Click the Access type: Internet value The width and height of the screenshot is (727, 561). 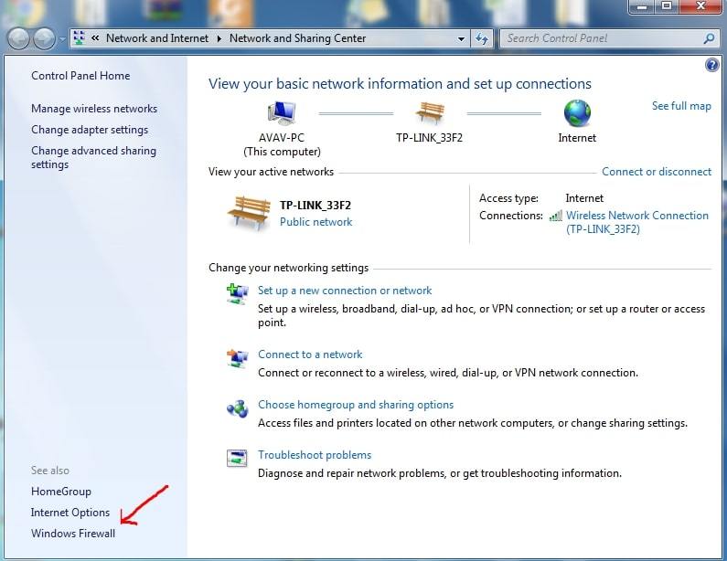point(584,198)
